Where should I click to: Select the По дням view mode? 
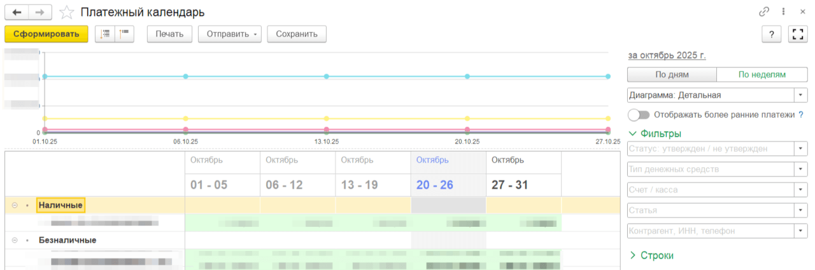click(672, 74)
